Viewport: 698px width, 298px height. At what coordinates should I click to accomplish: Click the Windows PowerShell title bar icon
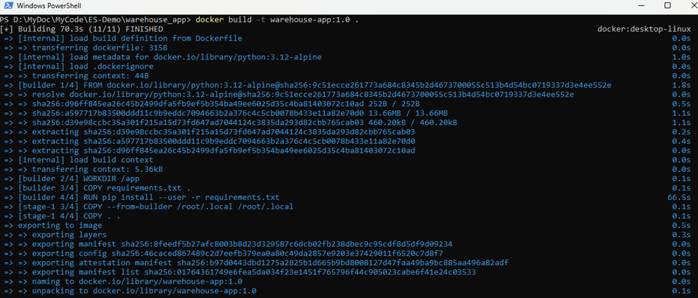click(8, 6)
